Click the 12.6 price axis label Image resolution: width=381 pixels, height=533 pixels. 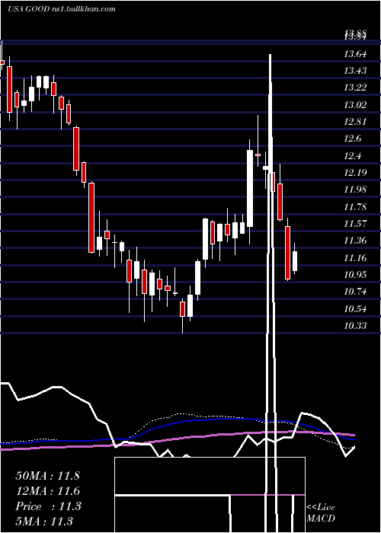[353, 139]
